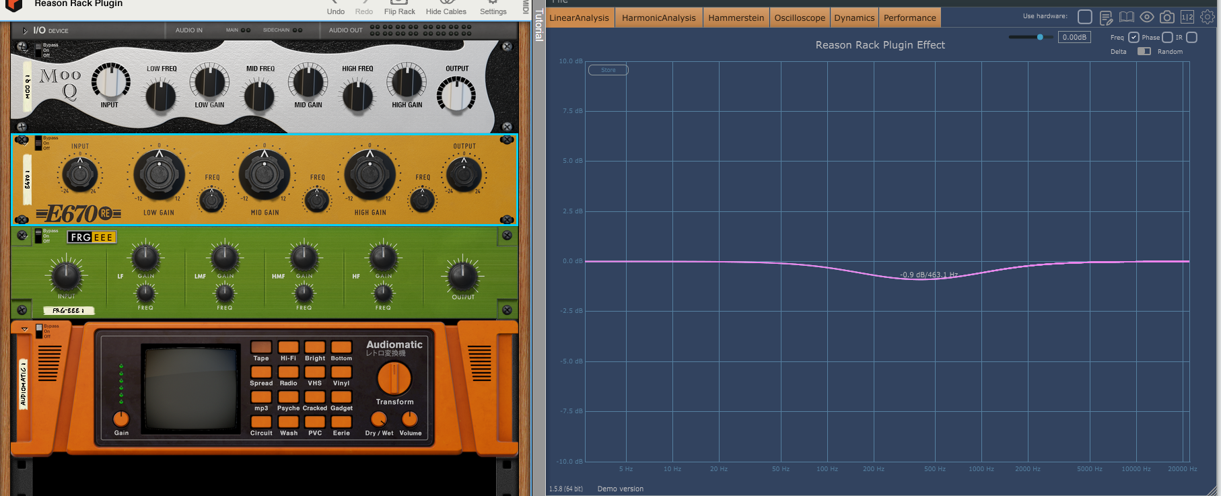The width and height of the screenshot is (1221, 496).
Task: Toggle the Delta/Random switch
Action: [1144, 51]
